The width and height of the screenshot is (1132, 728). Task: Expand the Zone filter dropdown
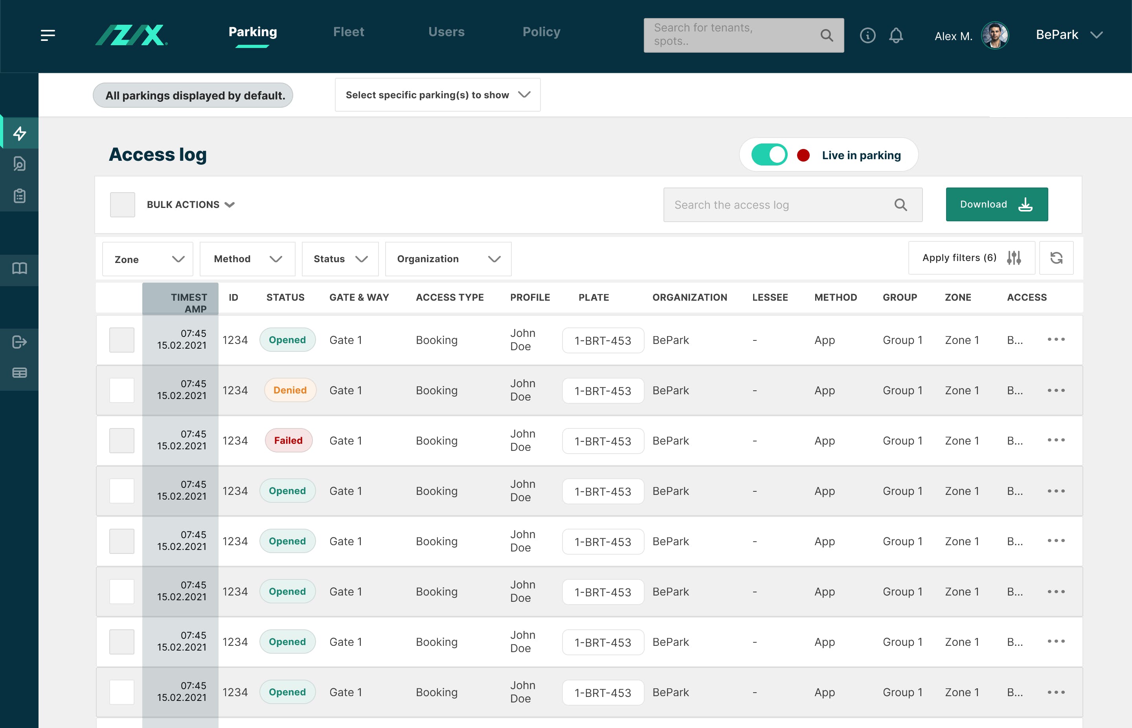tap(147, 259)
